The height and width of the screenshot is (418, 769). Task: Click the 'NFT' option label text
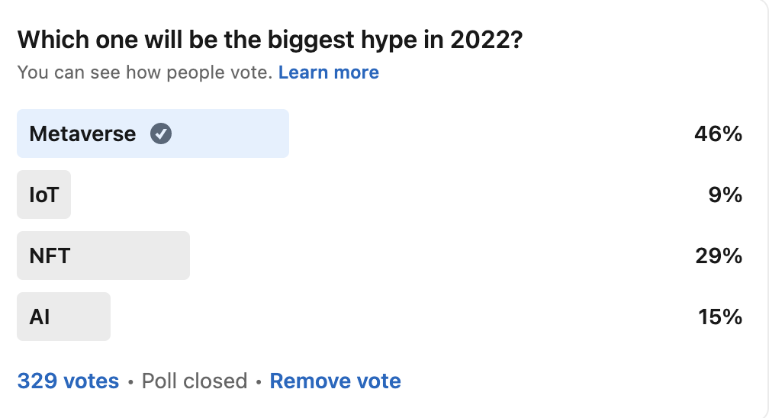pyautogui.click(x=50, y=256)
